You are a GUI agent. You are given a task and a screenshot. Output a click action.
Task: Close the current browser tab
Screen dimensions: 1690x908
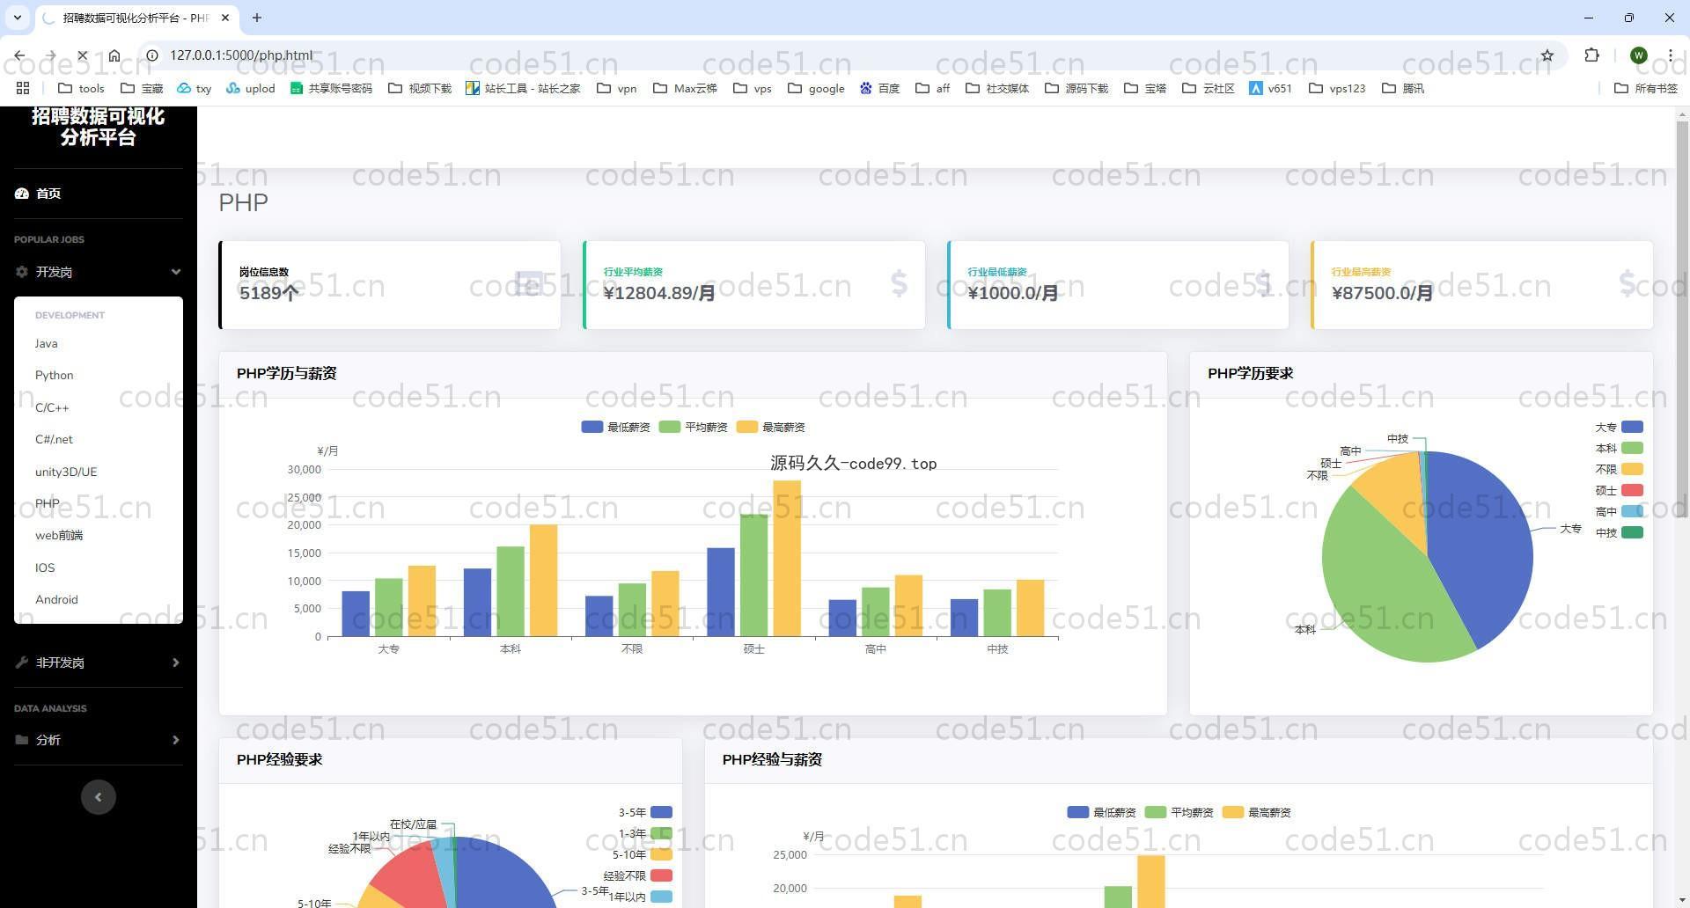click(225, 18)
